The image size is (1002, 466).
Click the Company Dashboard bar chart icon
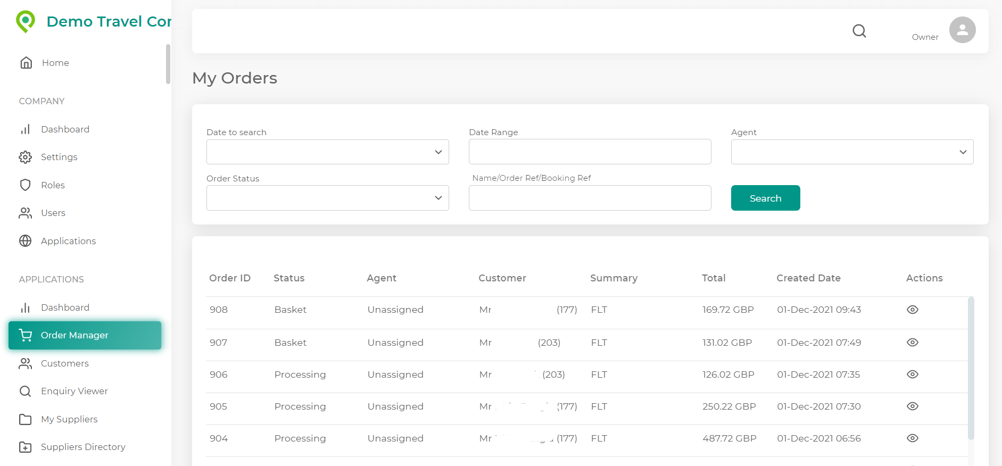click(25, 129)
